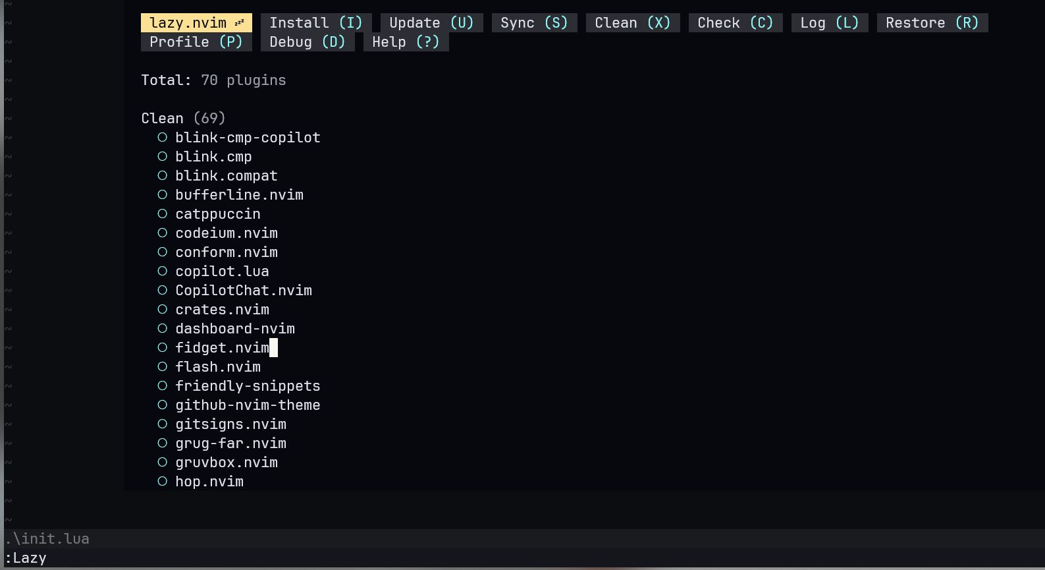Click circle icon next to CopilotChat.nvim
Screen dimensions: 1045x570
163,291
